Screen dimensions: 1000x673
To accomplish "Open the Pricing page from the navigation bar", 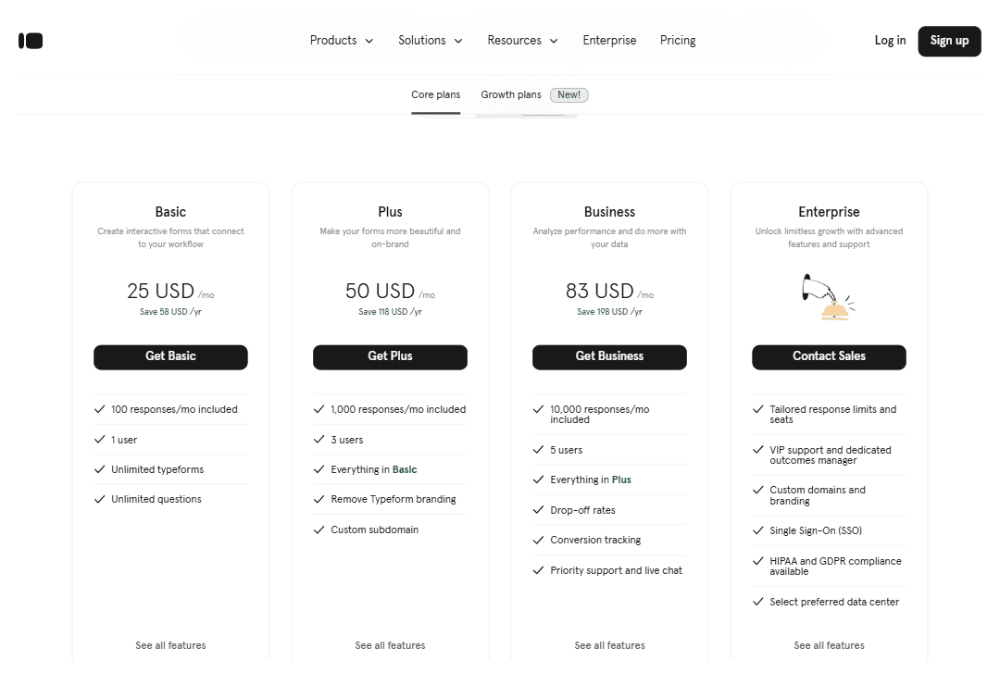I will coord(678,40).
